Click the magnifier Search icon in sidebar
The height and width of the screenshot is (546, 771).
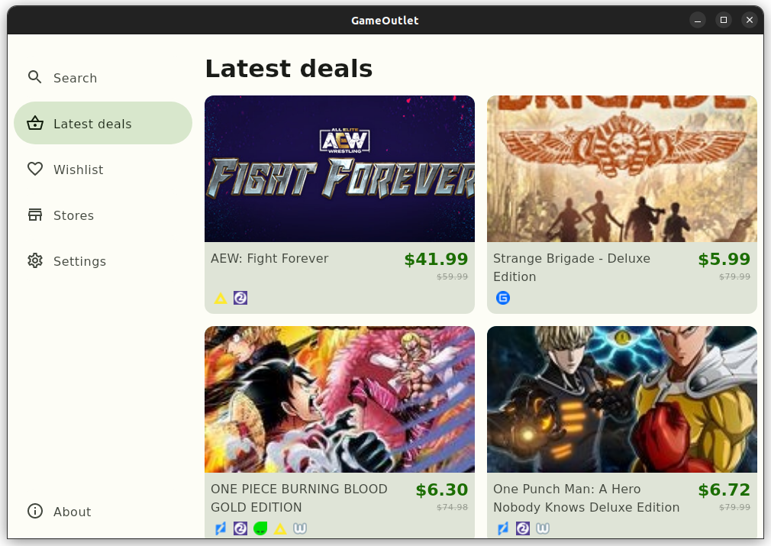[35, 77]
